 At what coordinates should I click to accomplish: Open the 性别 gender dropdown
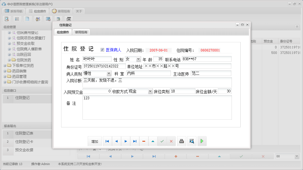(x=138, y=59)
